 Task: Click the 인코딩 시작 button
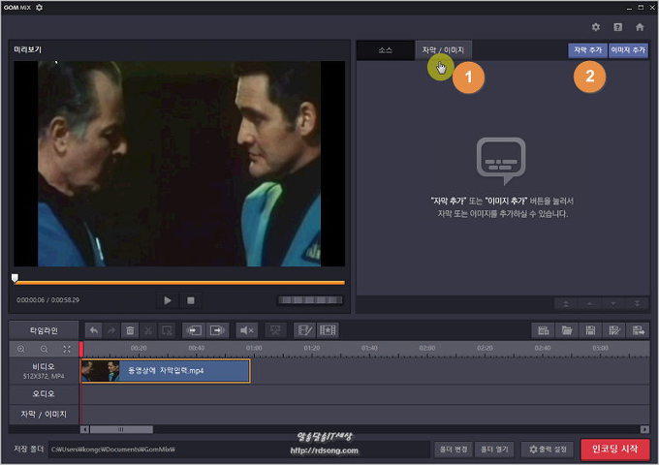click(615, 449)
